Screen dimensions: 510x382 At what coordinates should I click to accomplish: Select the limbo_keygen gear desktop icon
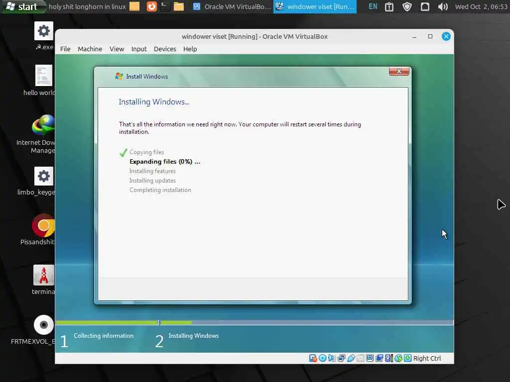44,181
